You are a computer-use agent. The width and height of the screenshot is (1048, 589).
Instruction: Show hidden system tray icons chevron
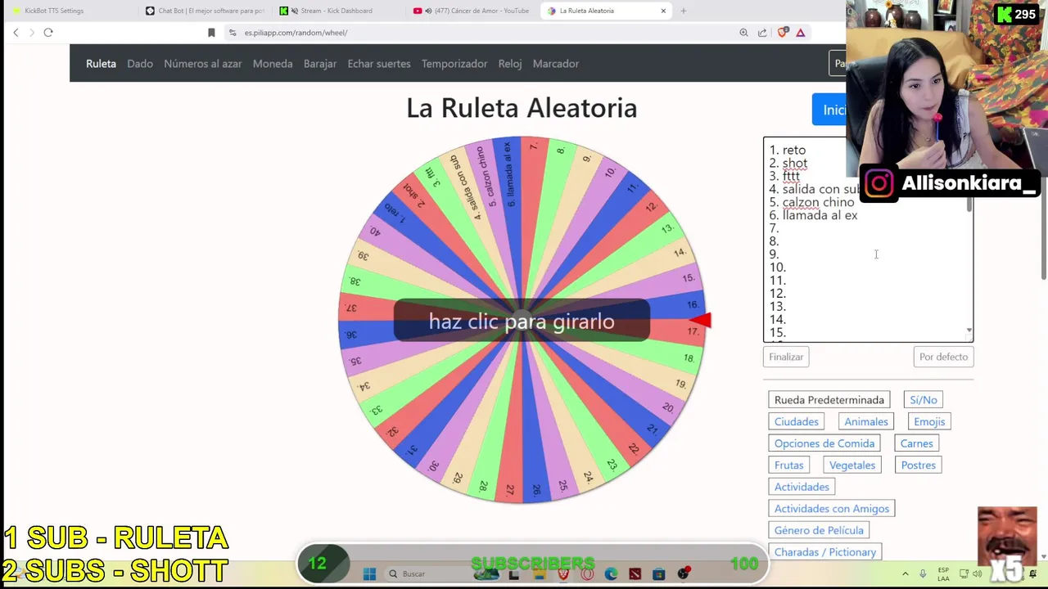pyautogui.click(x=906, y=574)
